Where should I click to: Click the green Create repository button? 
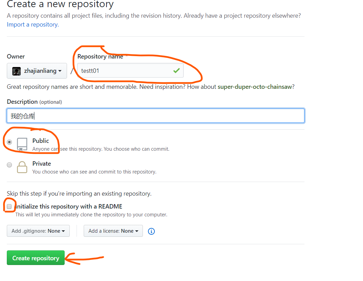tap(36, 258)
